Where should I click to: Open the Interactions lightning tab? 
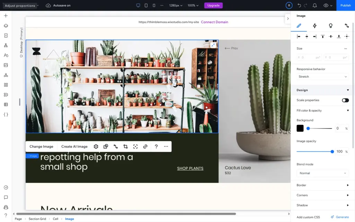(315, 26)
